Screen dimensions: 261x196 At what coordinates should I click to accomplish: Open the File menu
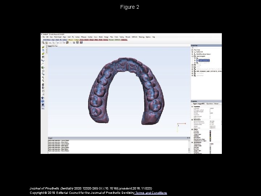pos(43,37)
